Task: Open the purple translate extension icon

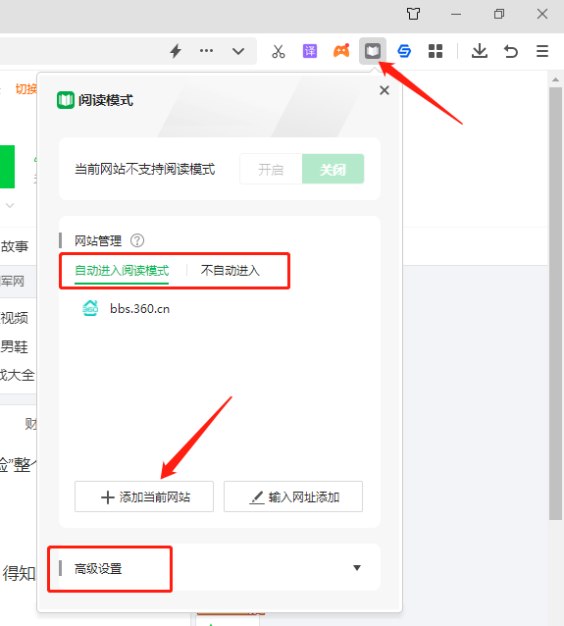Action: click(310, 51)
